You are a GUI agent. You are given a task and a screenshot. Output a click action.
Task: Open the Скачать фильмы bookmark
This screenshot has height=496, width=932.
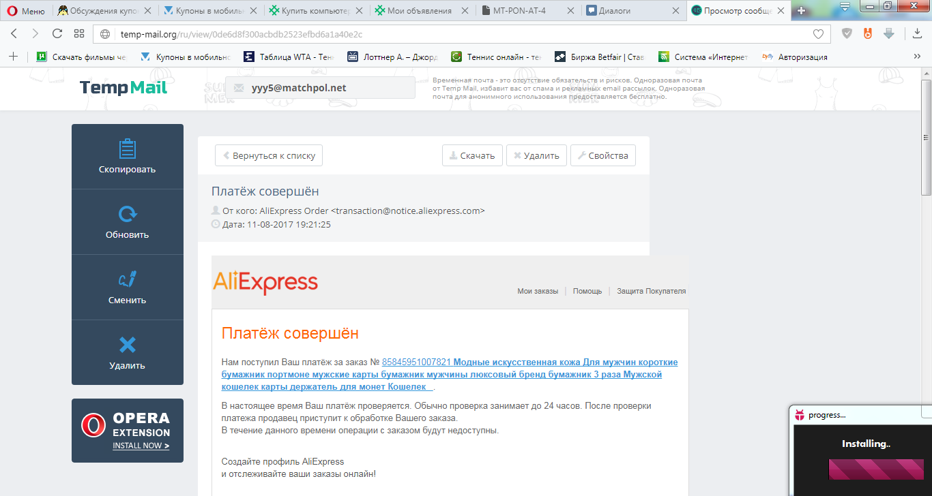tap(81, 57)
